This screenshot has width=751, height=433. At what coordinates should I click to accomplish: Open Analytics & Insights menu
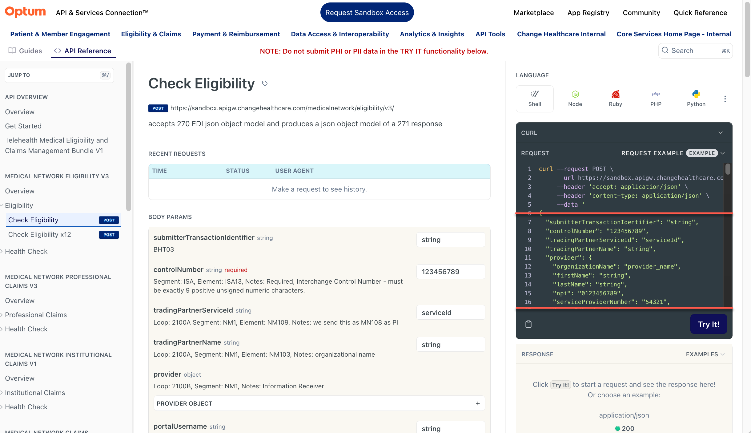pyautogui.click(x=432, y=34)
